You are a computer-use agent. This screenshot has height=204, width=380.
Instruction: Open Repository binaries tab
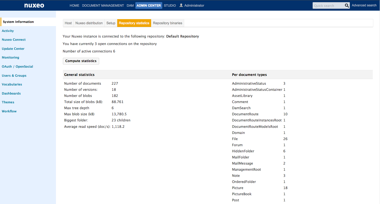click(x=168, y=23)
